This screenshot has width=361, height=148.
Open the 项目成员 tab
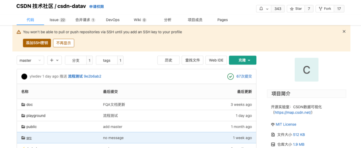tap(195, 20)
